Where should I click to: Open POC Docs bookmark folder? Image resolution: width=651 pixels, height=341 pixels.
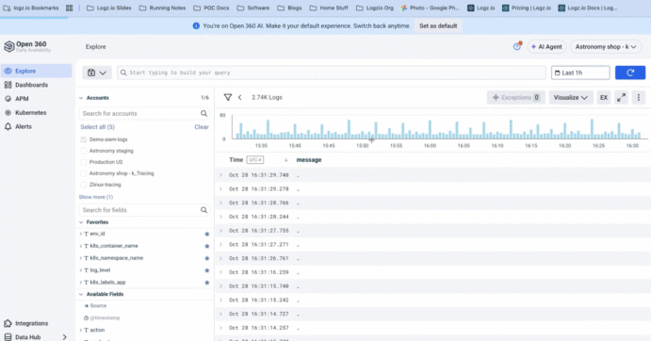coord(211,8)
